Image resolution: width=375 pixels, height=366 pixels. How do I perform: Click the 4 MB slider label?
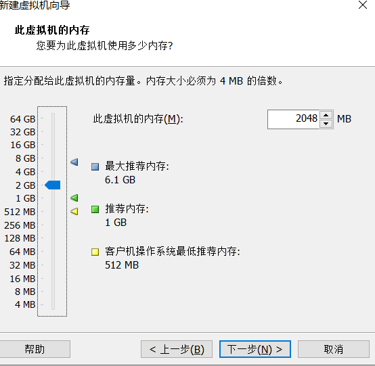point(25,304)
